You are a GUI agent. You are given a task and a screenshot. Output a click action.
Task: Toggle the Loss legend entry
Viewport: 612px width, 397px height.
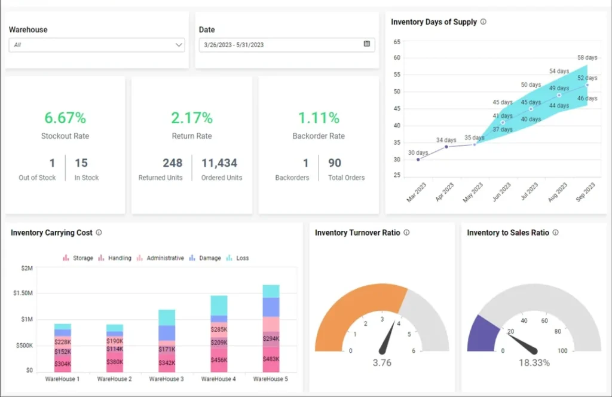[237, 258]
